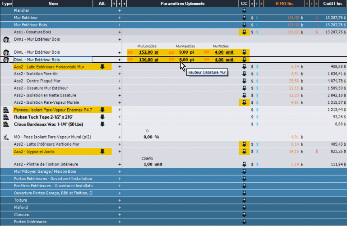Click the 4,00 unit MurNbSec value in selected row

point(224,60)
